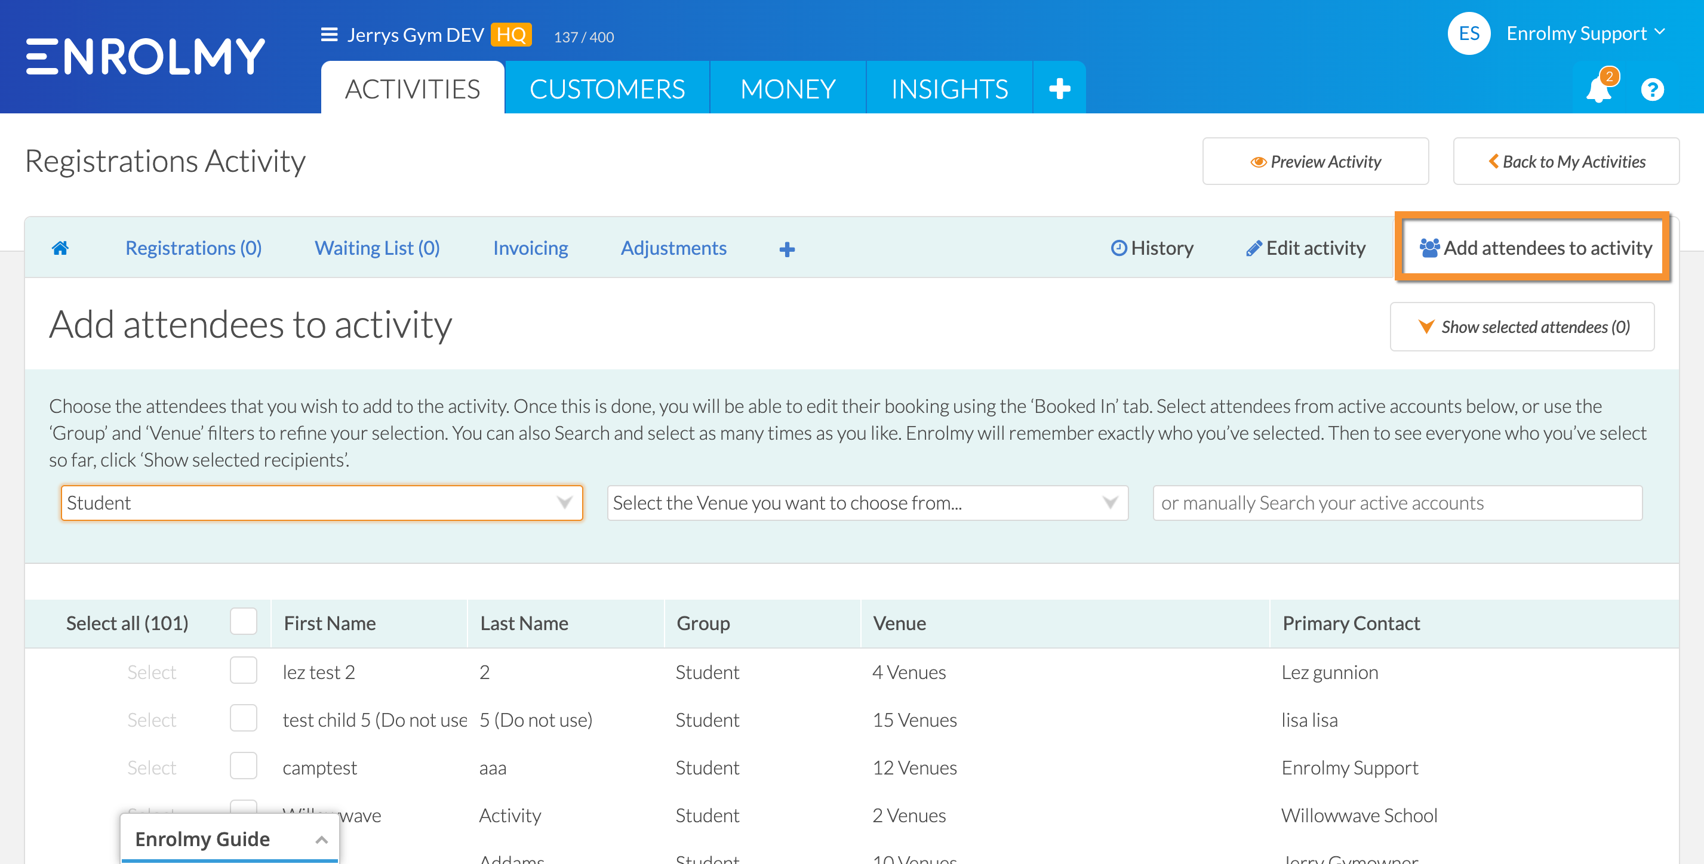Click Edit activity
The height and width of the screenshot is (864, 1704).
coord(1306,248)
